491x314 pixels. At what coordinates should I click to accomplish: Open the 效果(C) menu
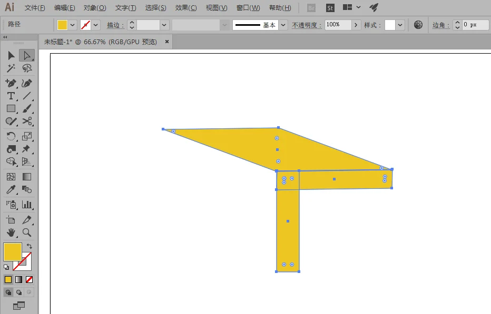point(186,8)
